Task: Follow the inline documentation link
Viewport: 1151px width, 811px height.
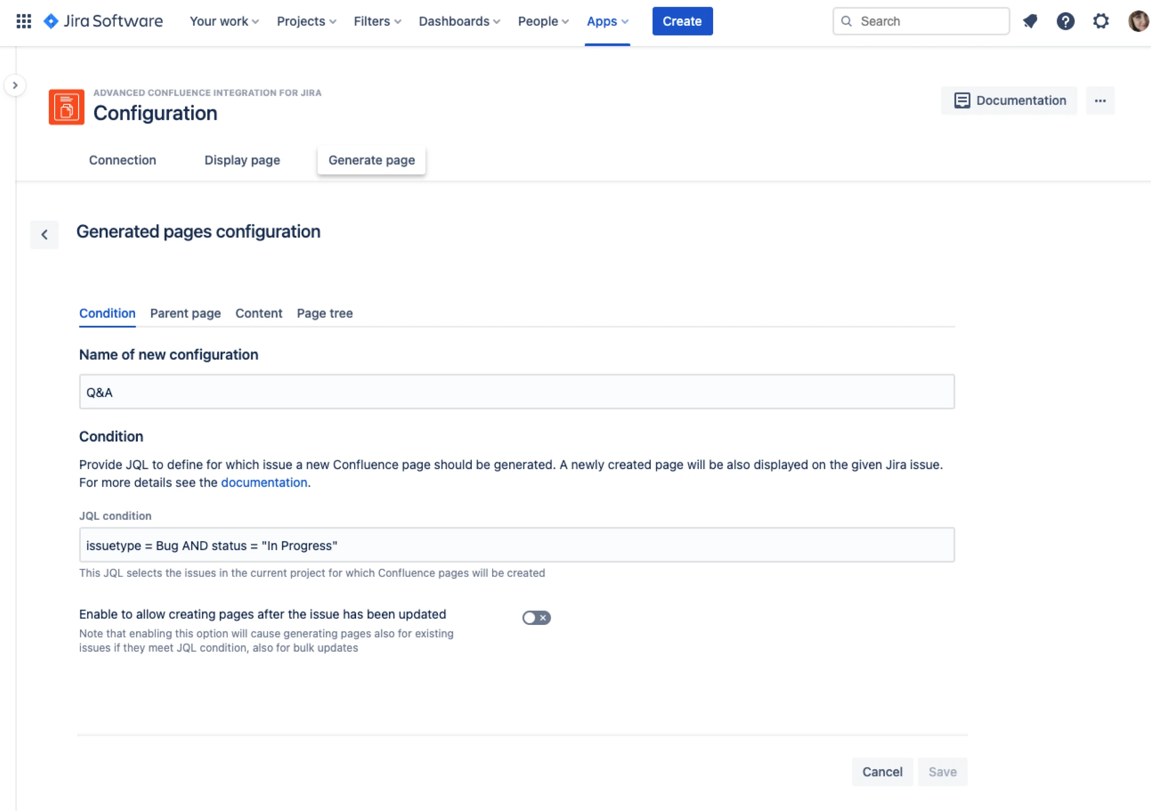Action: (264, 482)
